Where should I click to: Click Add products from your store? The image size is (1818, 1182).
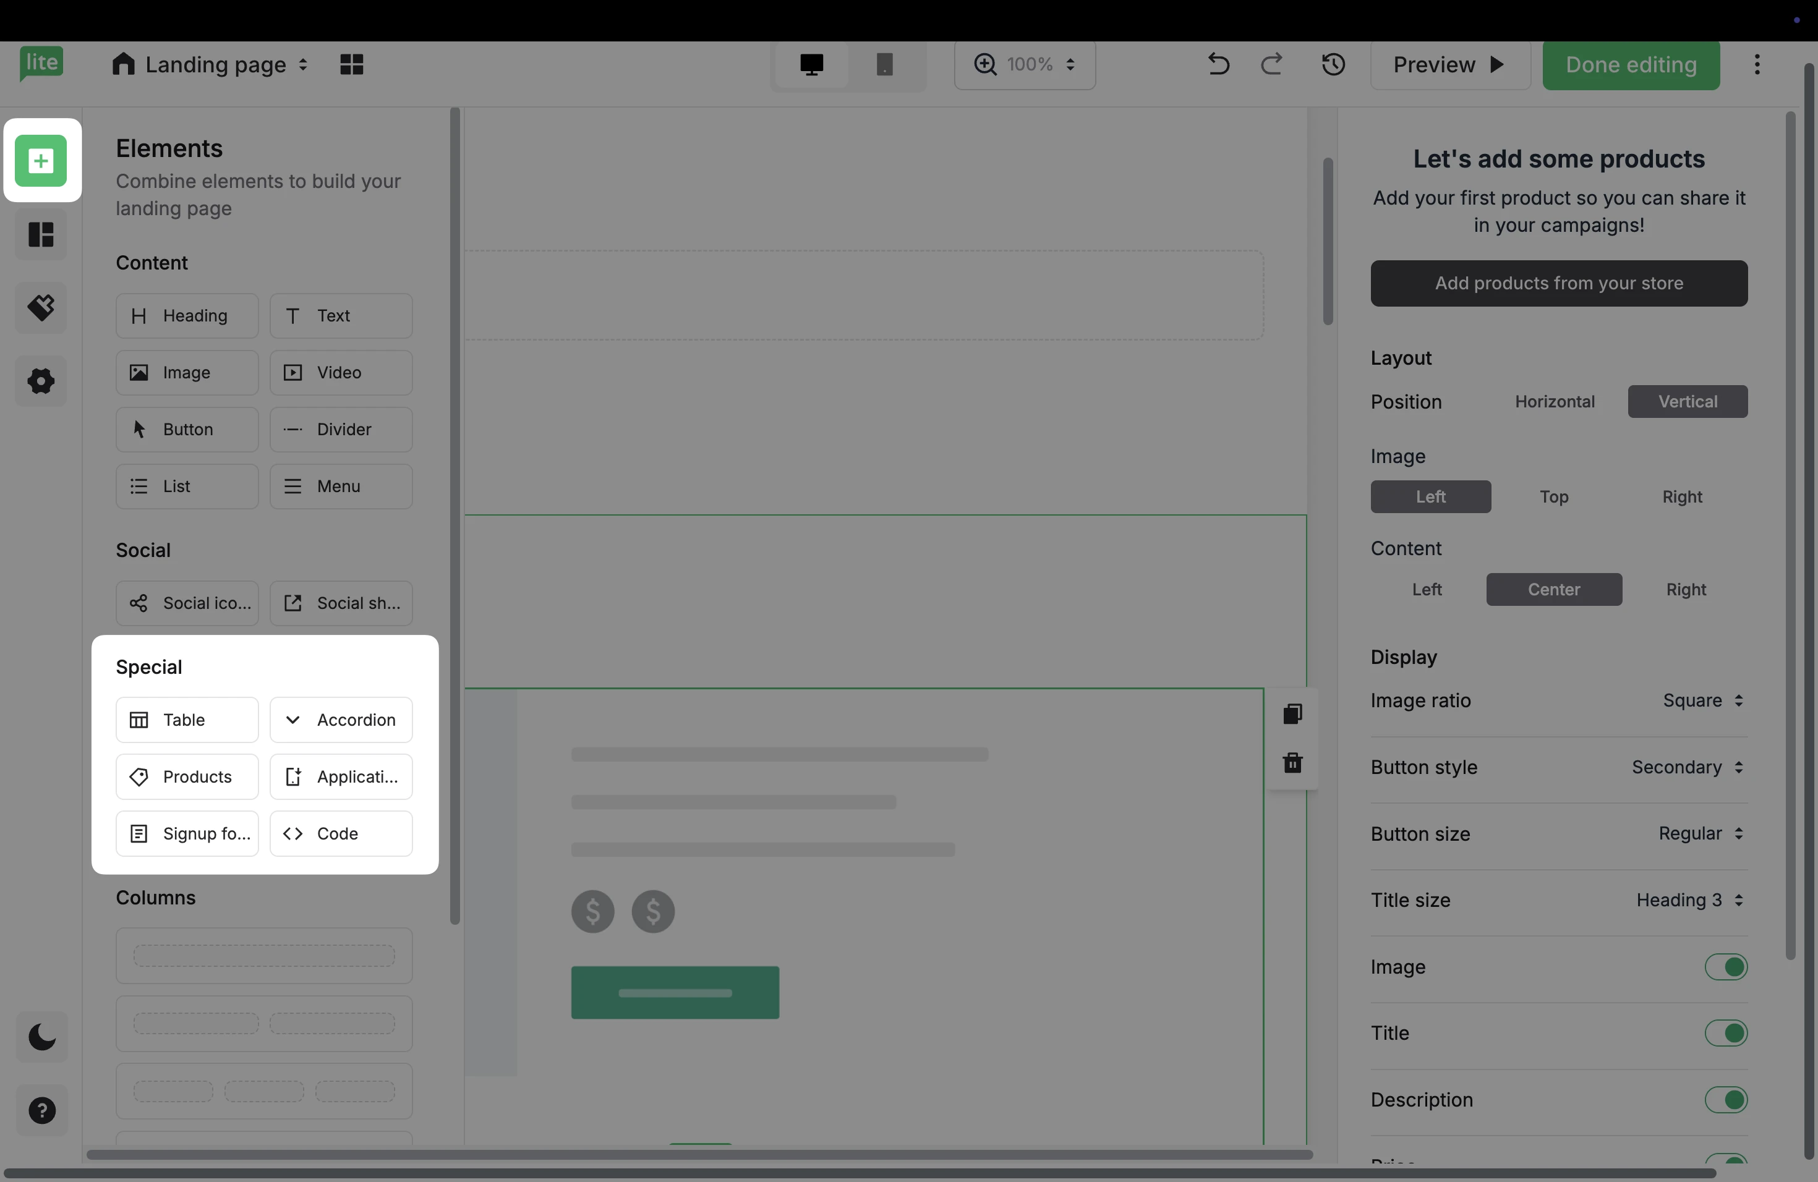pos(1558,283)
